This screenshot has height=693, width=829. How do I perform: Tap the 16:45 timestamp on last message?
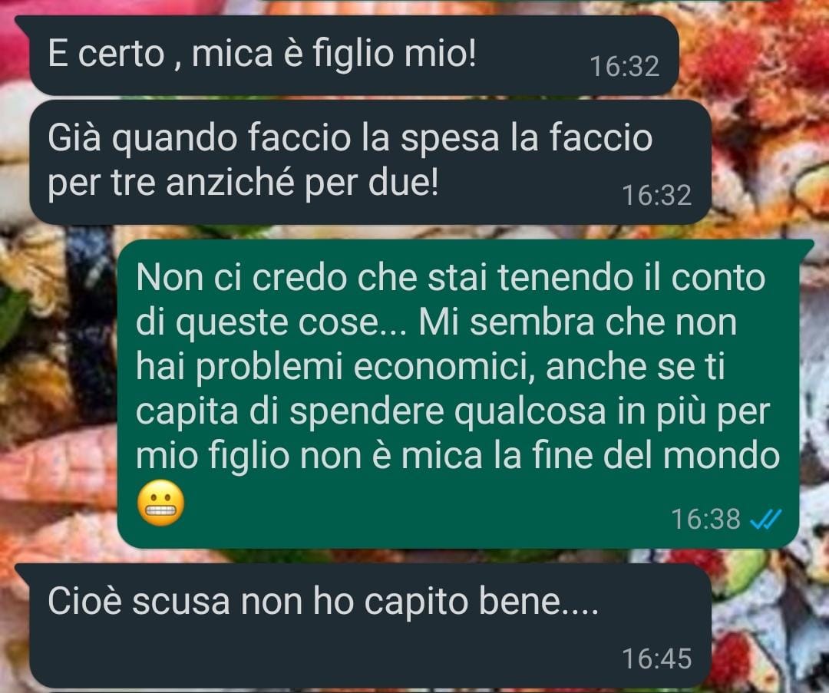tap(656, 658)
